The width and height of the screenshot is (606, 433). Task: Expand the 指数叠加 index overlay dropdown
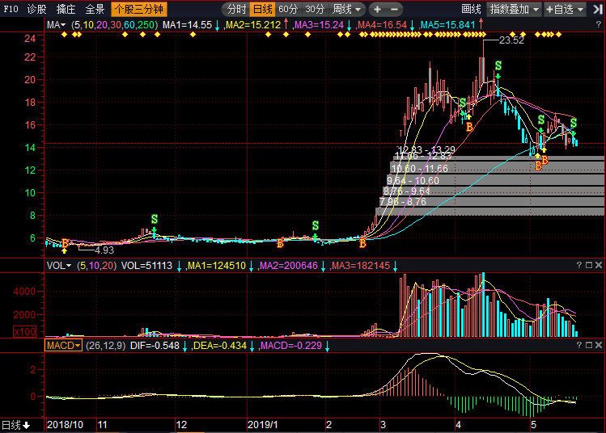(515, 9)
